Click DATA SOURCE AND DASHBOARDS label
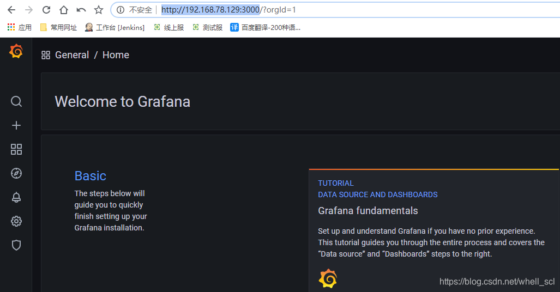The width and height of the screenshot is (560, 292). click(x=377, y=194)
